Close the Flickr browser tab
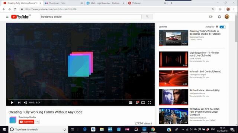The width and height of the screenshot is (238, 133). (x=82, y=3)
